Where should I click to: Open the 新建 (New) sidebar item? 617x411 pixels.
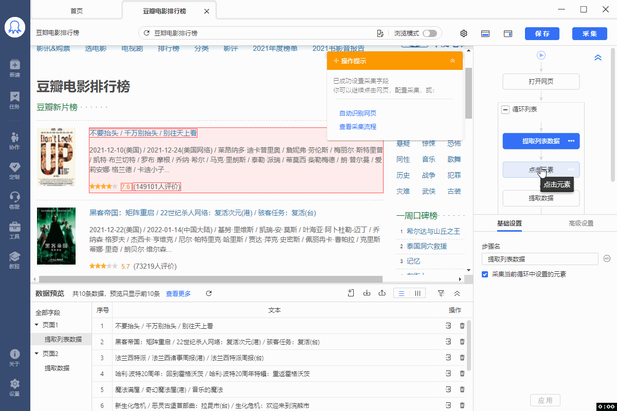15,68
